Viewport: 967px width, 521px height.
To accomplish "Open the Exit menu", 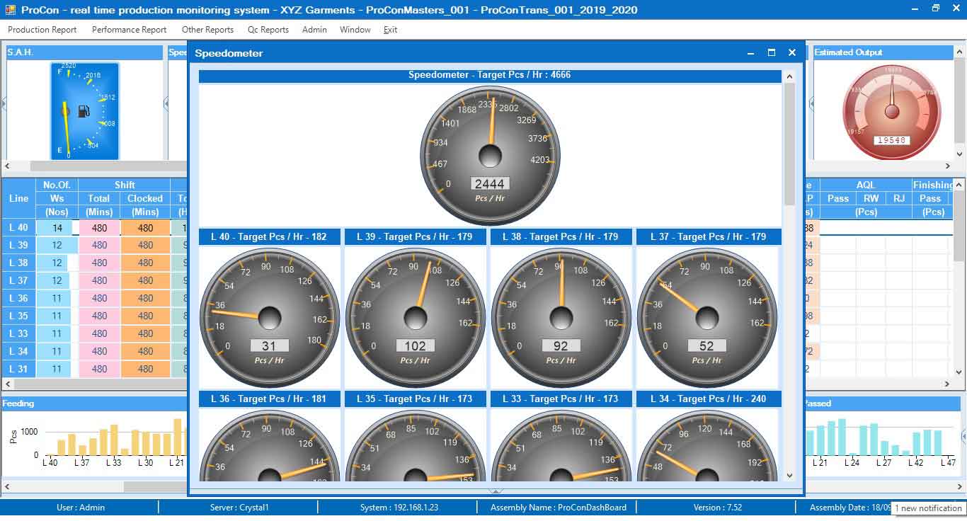I will (390, 30).
